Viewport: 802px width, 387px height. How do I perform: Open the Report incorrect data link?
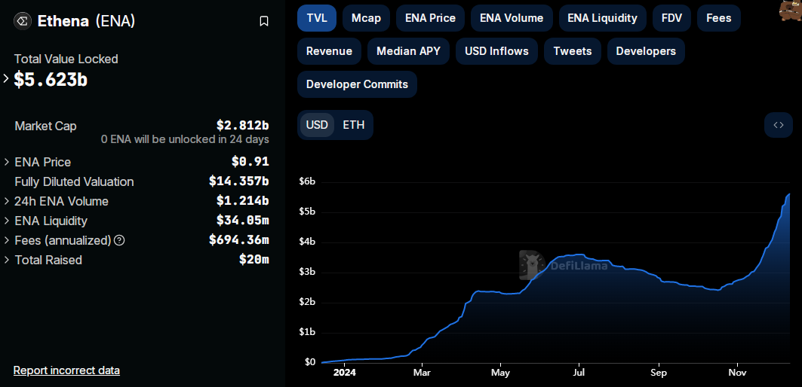point(66,370)
